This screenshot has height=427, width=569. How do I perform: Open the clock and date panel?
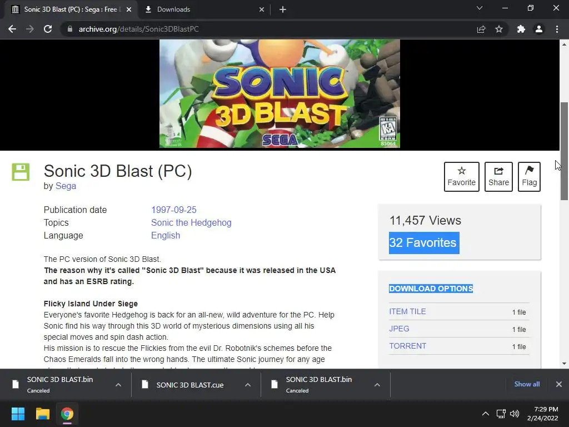click(x=543, y=414)
